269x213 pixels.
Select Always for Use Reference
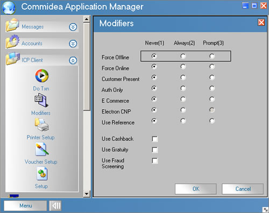click(x=183, y=121)
